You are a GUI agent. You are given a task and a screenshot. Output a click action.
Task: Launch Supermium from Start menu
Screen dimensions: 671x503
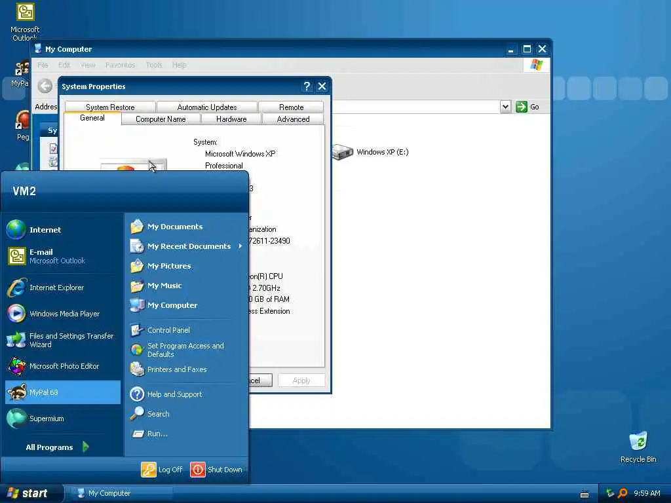tap(62, 419)
